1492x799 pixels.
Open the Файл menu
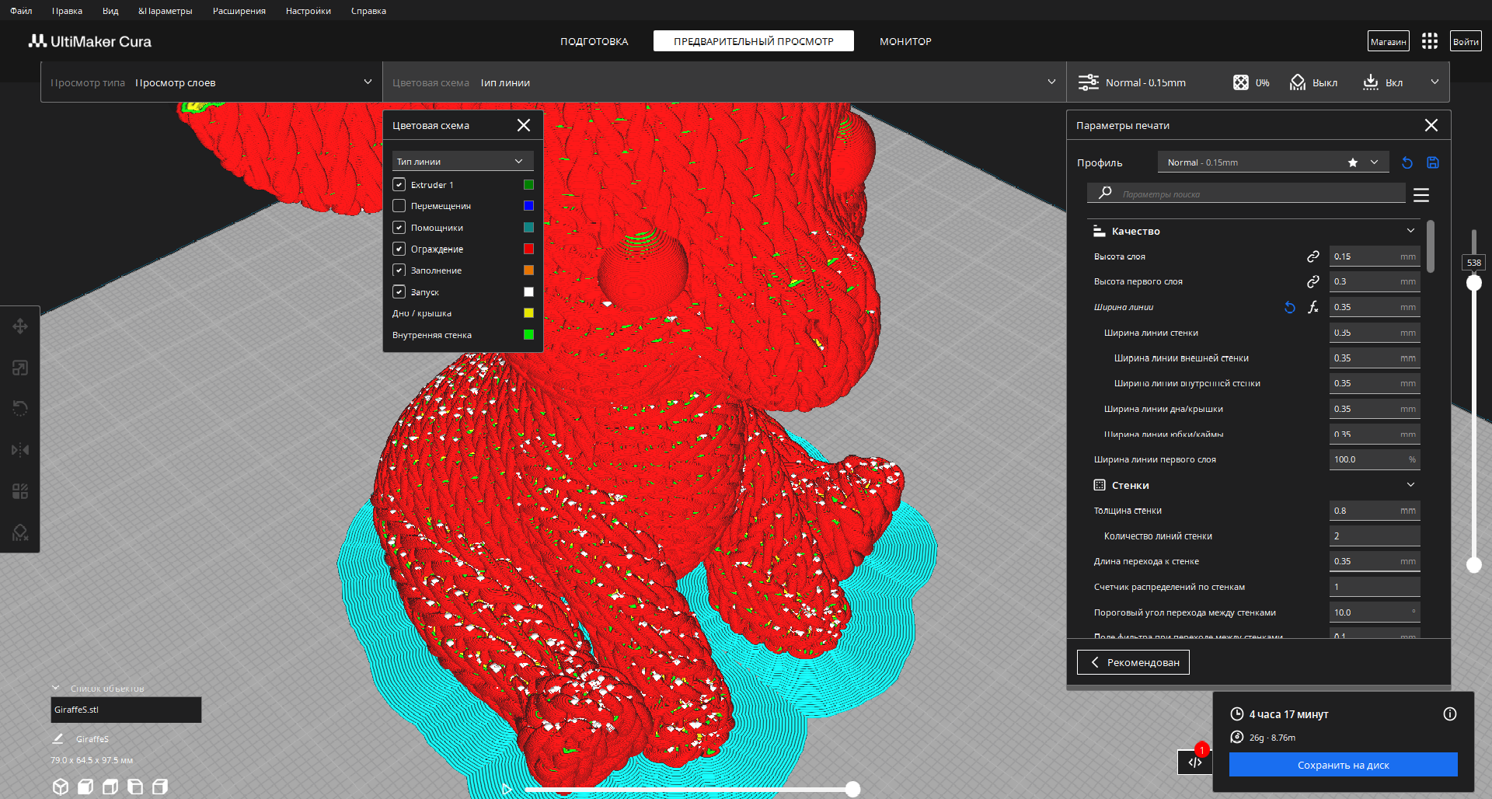21,11
